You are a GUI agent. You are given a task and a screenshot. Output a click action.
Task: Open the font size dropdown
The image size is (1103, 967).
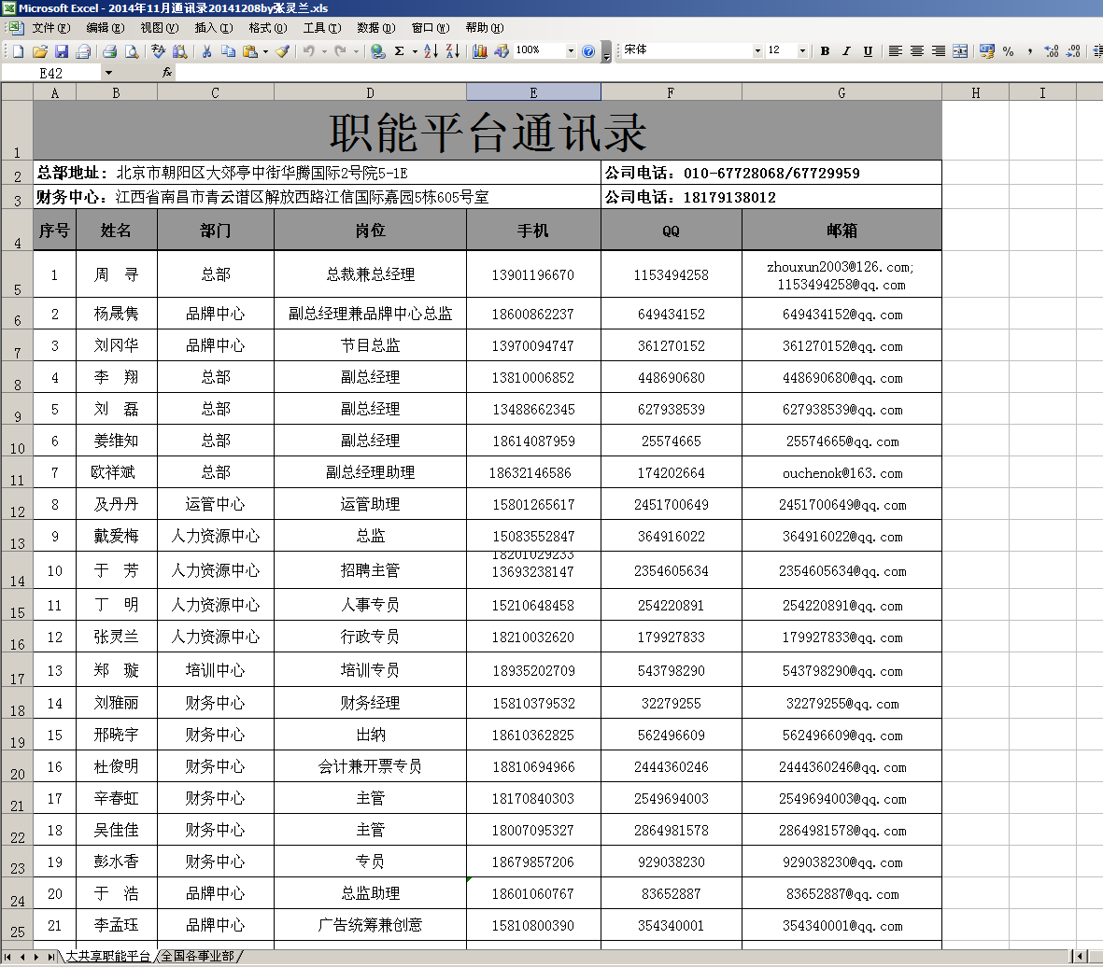(x=802, y=50)
